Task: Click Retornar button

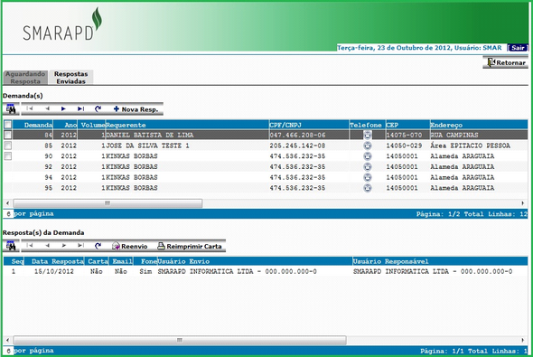Action: [506, 62]
